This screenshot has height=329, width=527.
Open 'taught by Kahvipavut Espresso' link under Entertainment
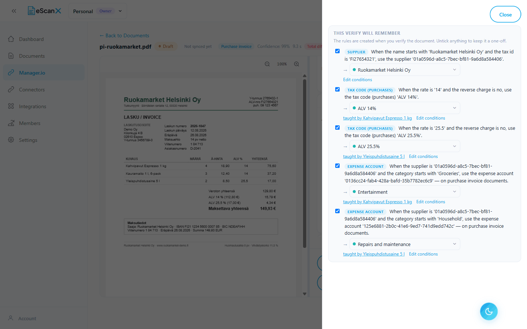pos(377,202)
